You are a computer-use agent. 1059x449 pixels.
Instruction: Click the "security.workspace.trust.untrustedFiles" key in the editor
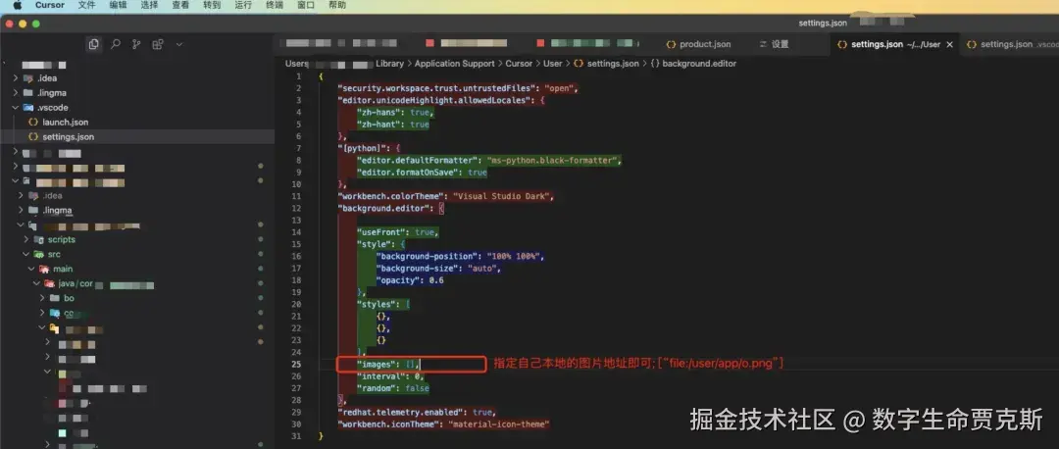click(x=436, y=88)
